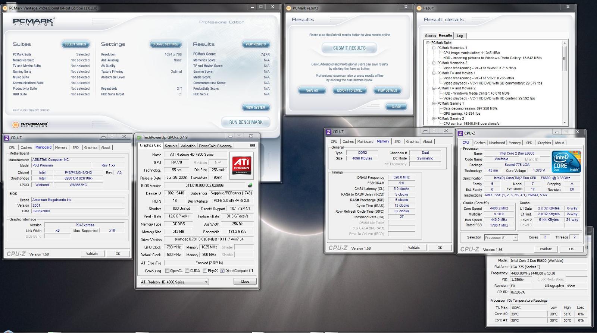The width and height of the screenshot is (597, 333).
Task: Switch to the Scores tab in Result details
Action: 430,36
